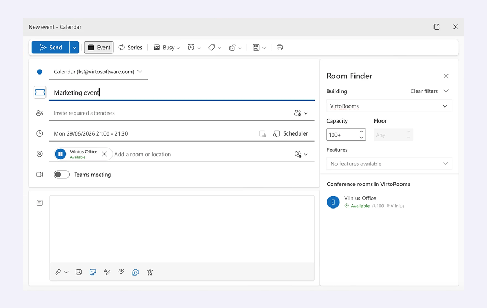487x308 pixels.
Task: Make the event a Series
Action: pos(130,48)
